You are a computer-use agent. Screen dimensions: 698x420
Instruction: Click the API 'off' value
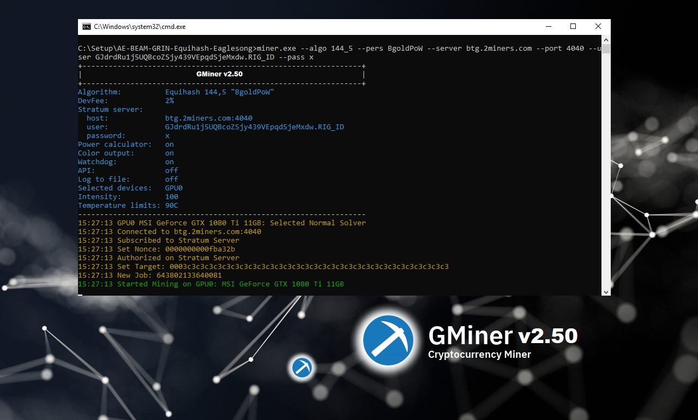coord(172,171)
